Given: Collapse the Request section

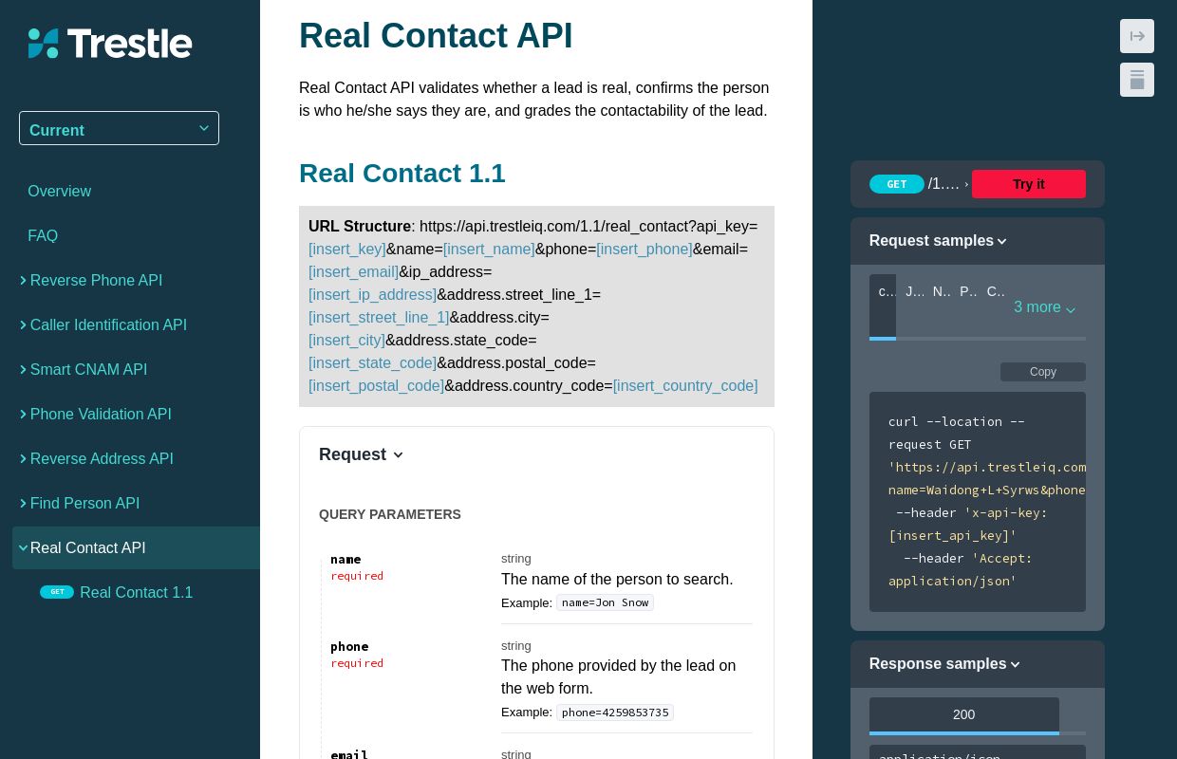Looking at the screenshot, I should pos(362,454).
